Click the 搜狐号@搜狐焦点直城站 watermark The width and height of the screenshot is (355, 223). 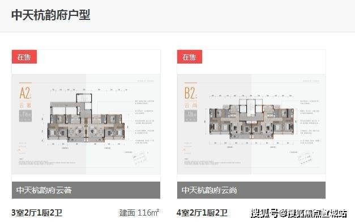pyautogui.click(x=299, y=213)
